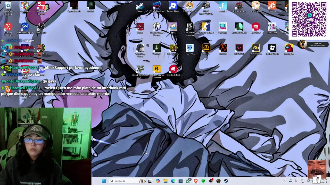Select the Shelley Manor shortcut
Image resolution: width=330 pixels, height=185 pixels.
click(239, 7)
